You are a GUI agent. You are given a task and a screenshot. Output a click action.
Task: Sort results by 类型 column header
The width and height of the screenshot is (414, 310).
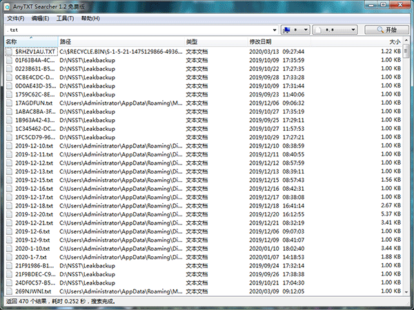pos(216,41)
